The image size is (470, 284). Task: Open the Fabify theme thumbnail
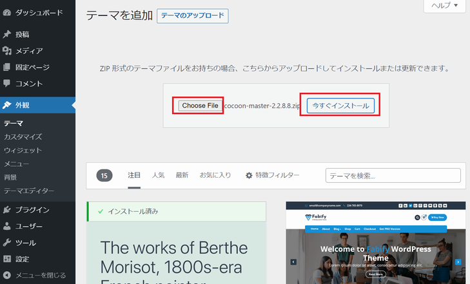point(376,243)
